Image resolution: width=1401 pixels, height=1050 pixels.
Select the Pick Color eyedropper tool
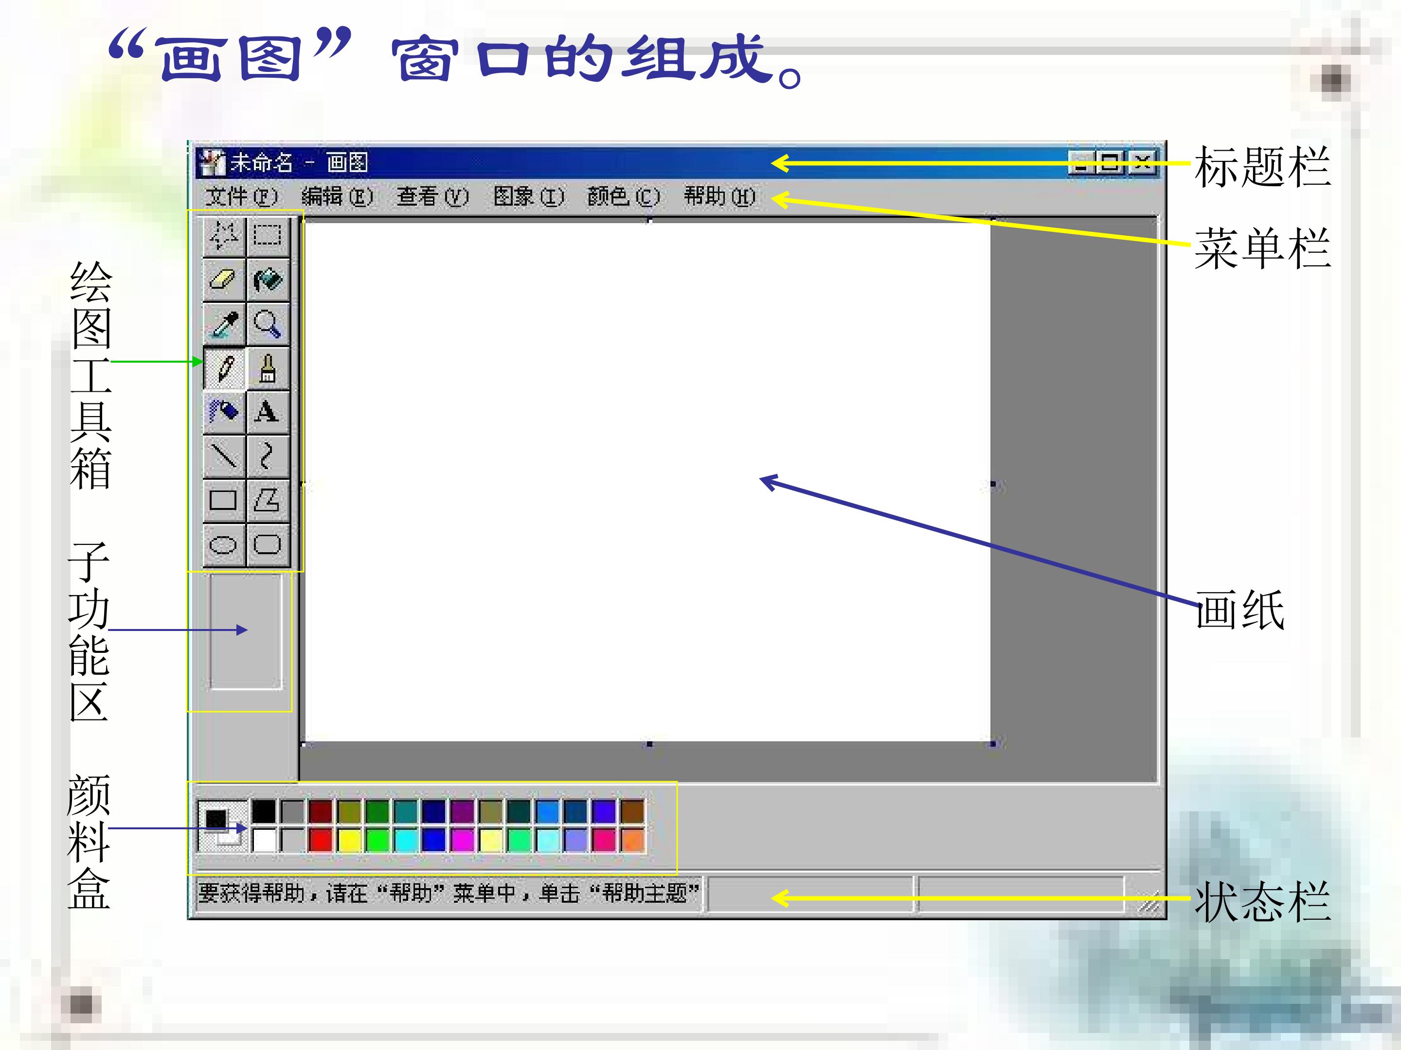(224, 323)
